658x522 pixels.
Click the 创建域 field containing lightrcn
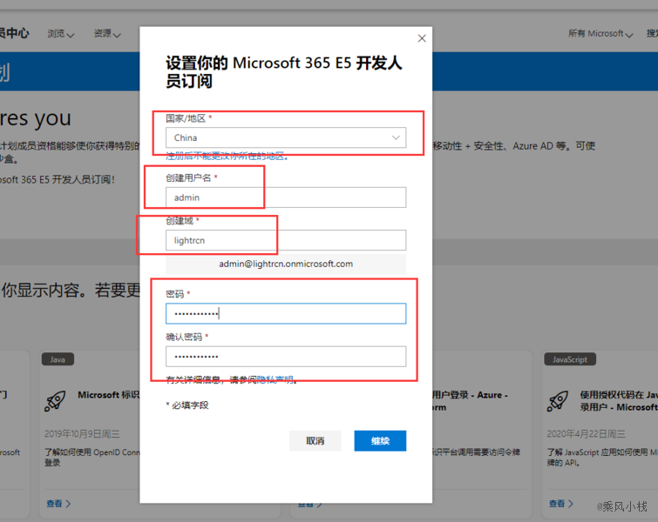(286, 240)
